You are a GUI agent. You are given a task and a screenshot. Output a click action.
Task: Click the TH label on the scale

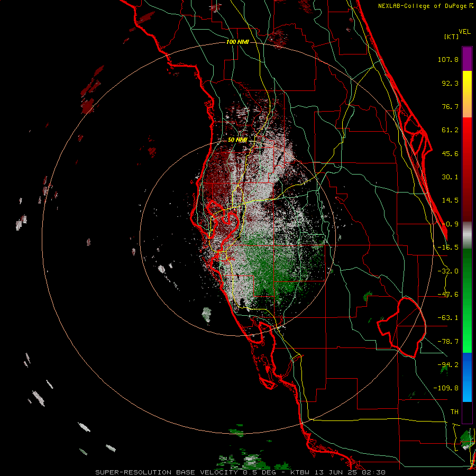pyautogui.click(x=454, y=412)
